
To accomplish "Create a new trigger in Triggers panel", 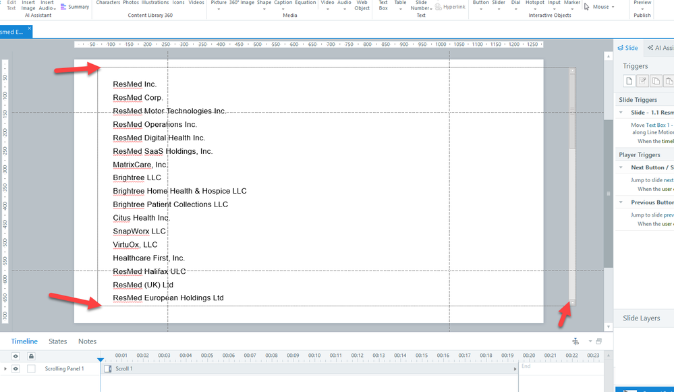I will (x=629, y=81).
